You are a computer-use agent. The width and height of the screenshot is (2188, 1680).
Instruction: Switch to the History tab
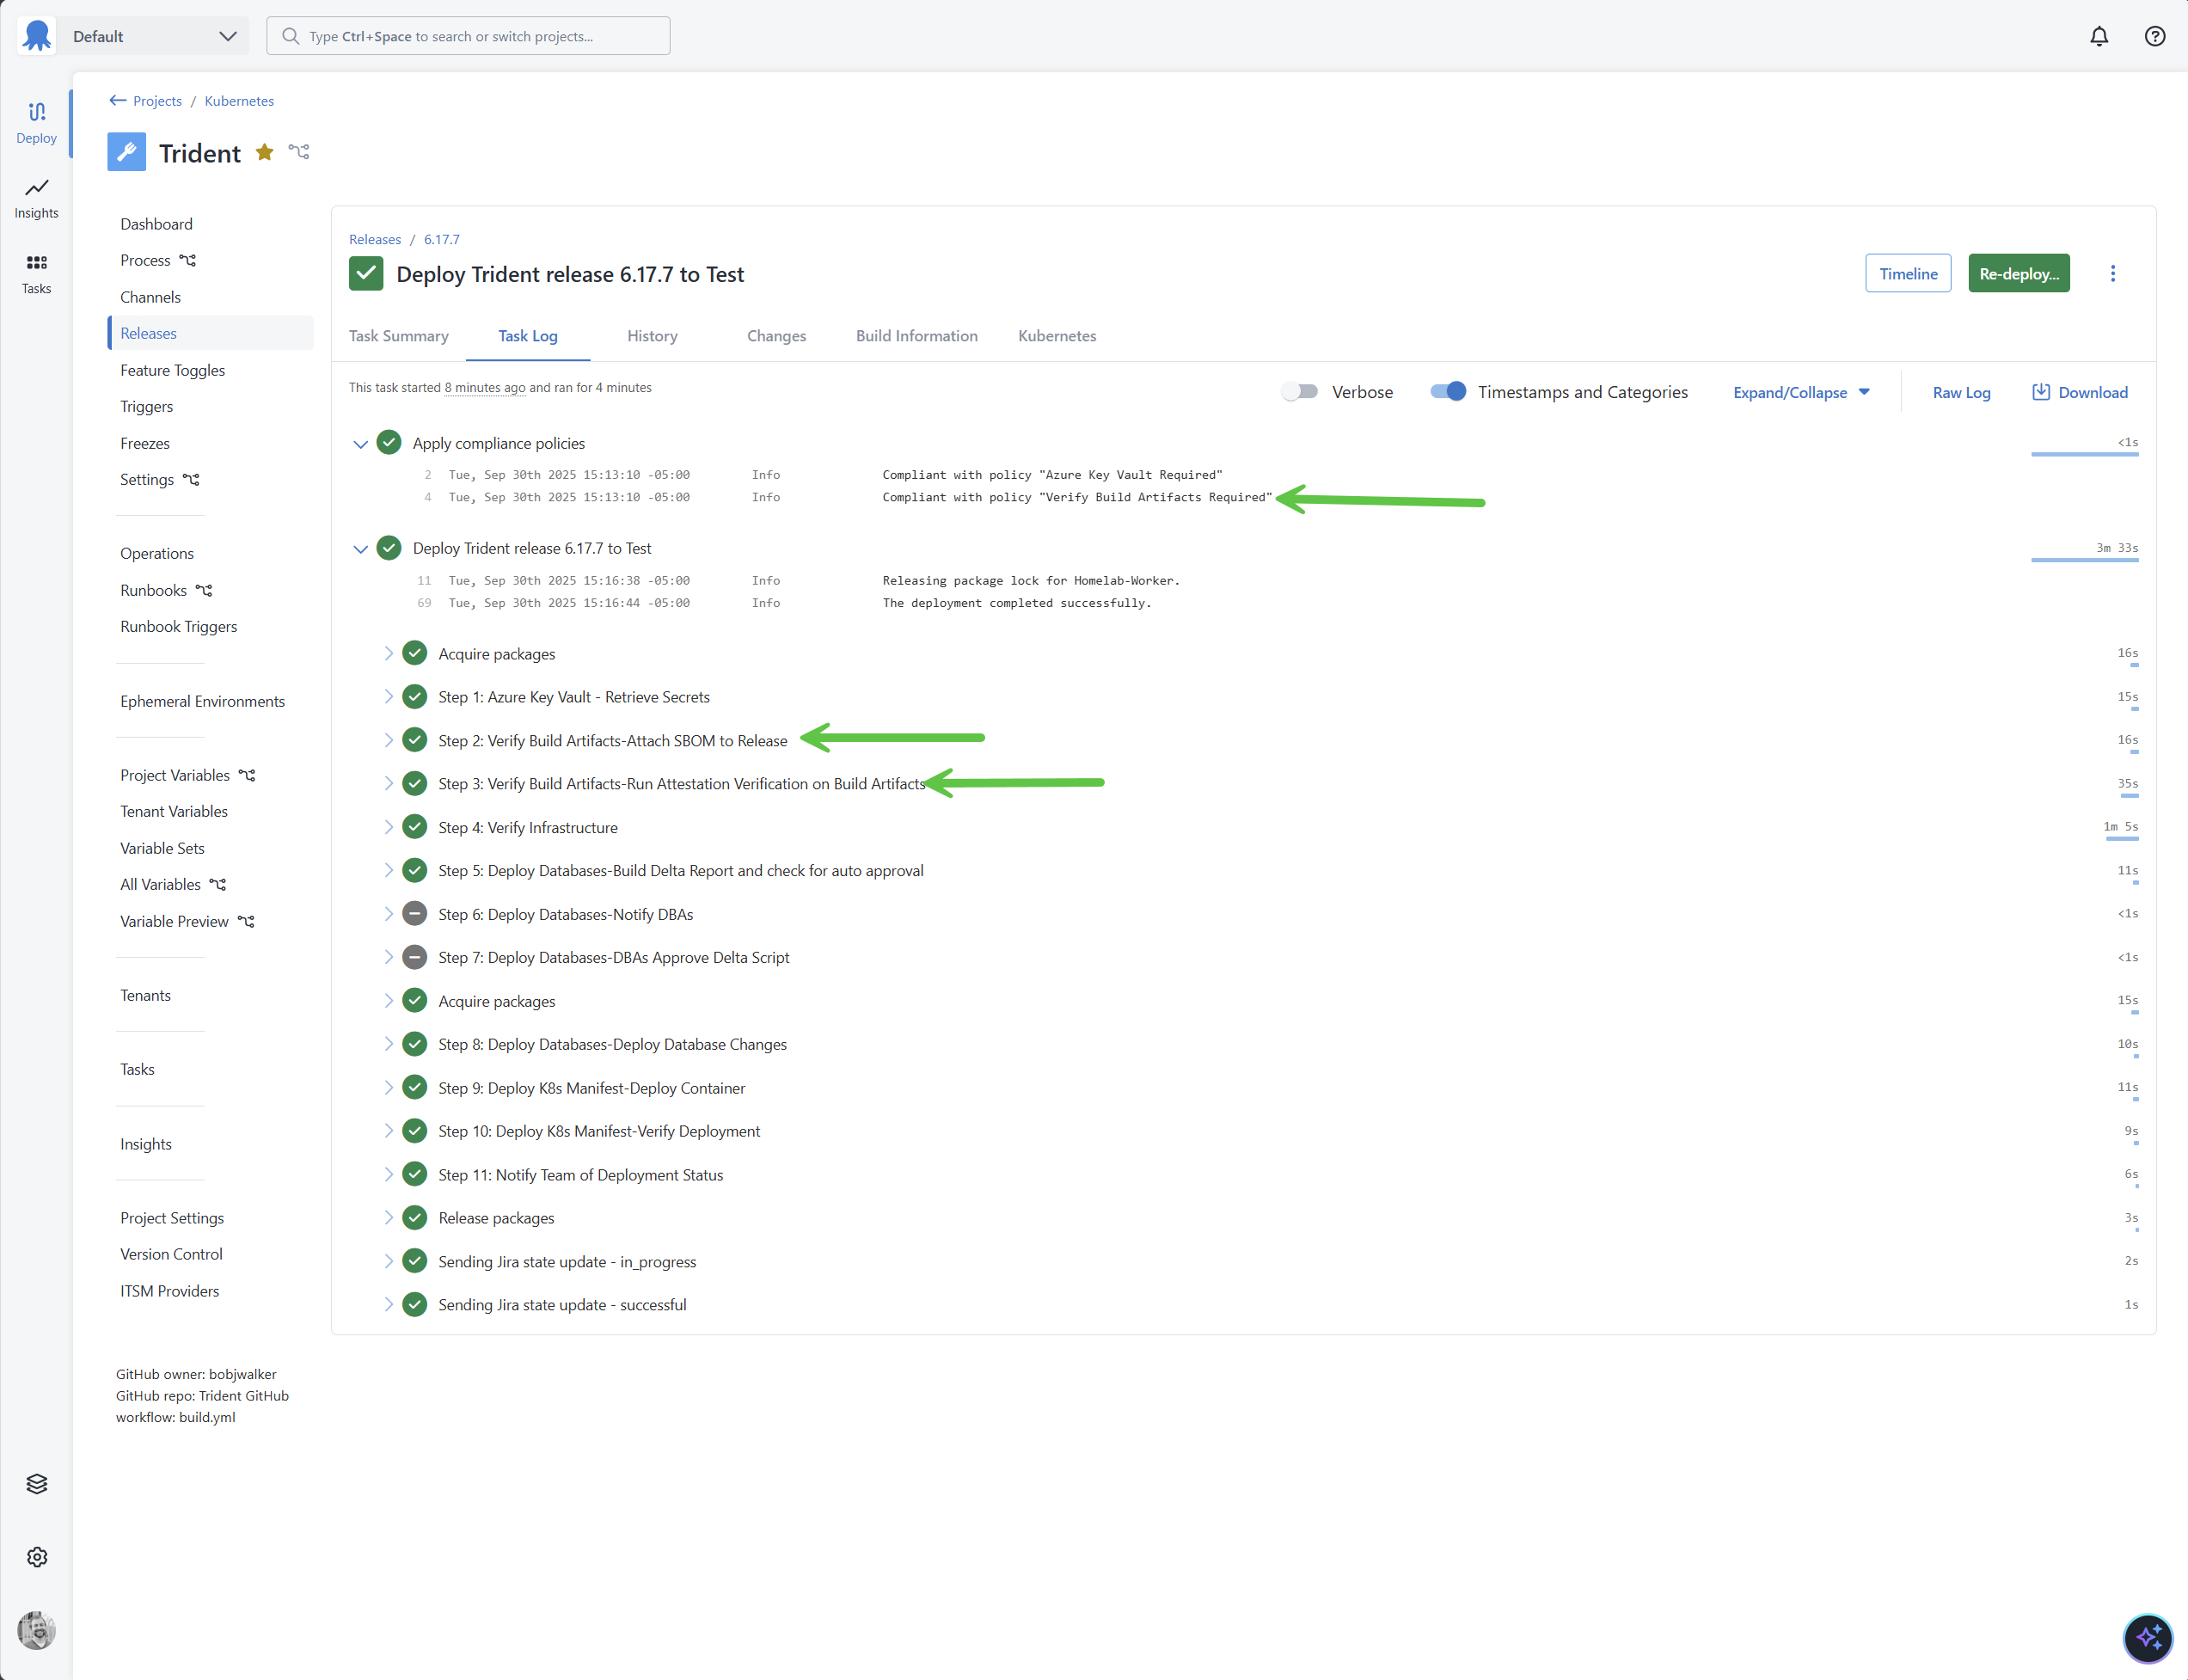pos(652,336)
